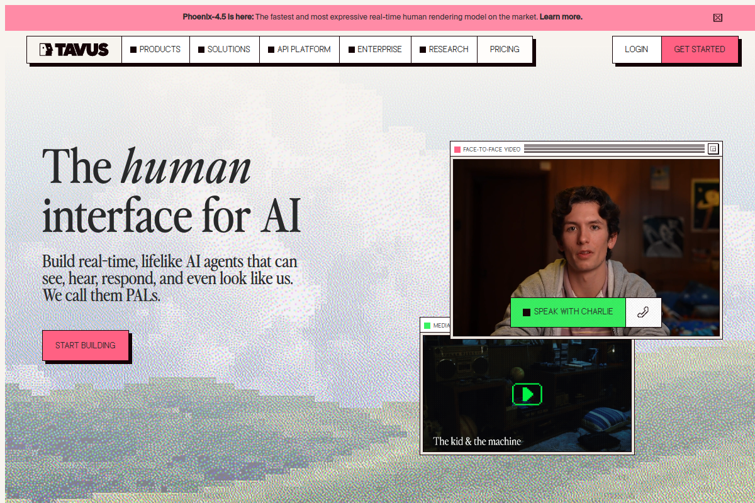755x503 pixels.
Task: Open the Enterprise menu
Action: tap(375, 50)
